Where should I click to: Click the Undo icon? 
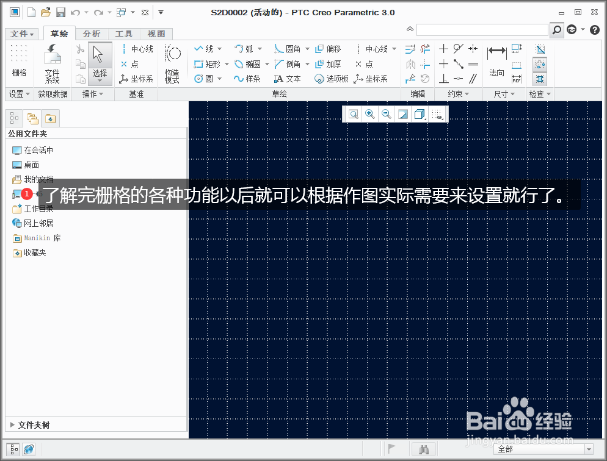click(x=76, y=12)
